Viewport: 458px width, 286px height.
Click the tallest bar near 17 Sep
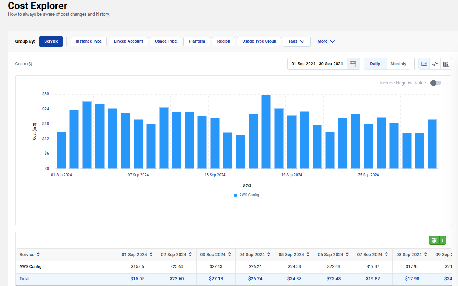tap(266, 132)
